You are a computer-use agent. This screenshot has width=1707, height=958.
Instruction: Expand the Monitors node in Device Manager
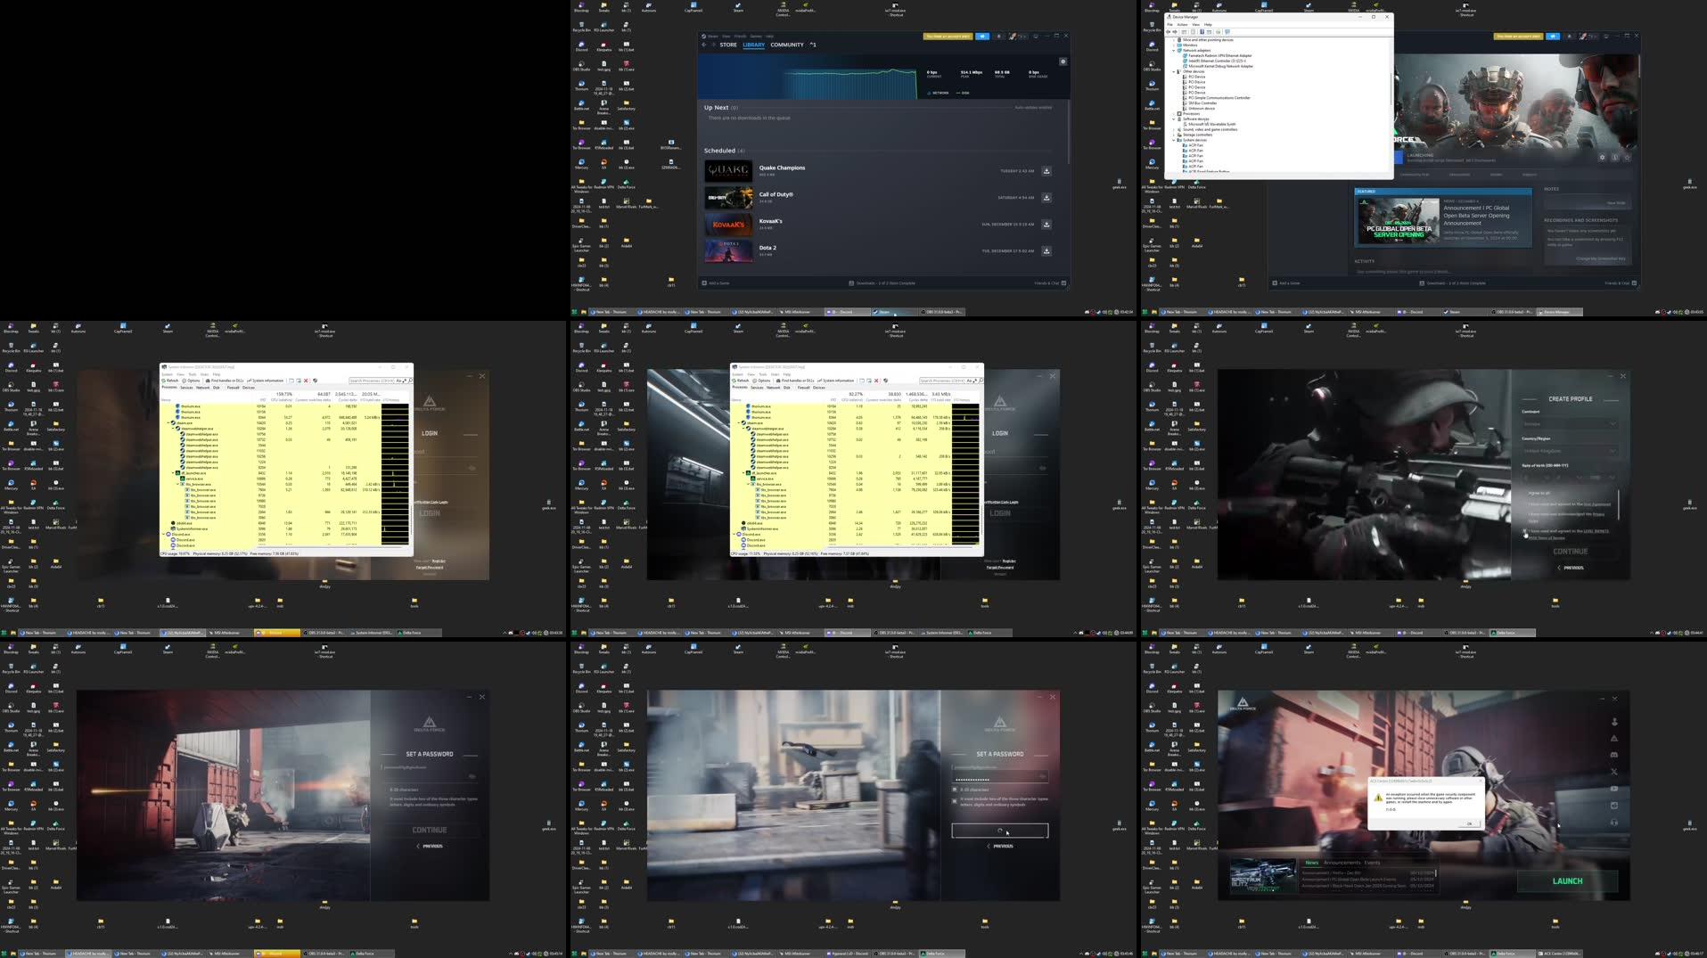1174,45
